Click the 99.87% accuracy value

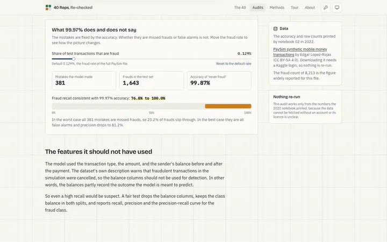coord(200,83)
